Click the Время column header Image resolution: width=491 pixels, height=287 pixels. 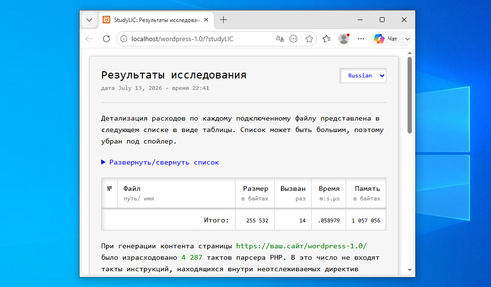329,193
